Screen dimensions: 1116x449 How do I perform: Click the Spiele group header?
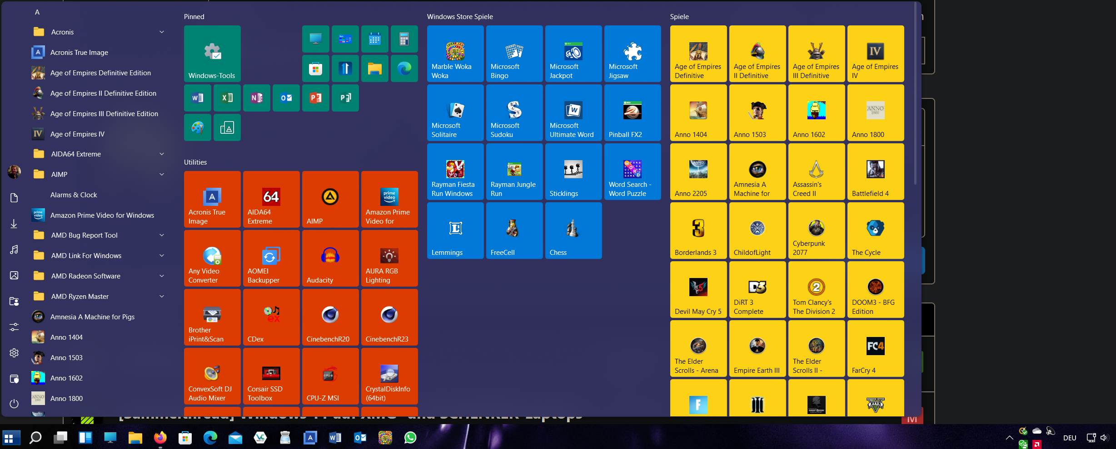[679, 16]
